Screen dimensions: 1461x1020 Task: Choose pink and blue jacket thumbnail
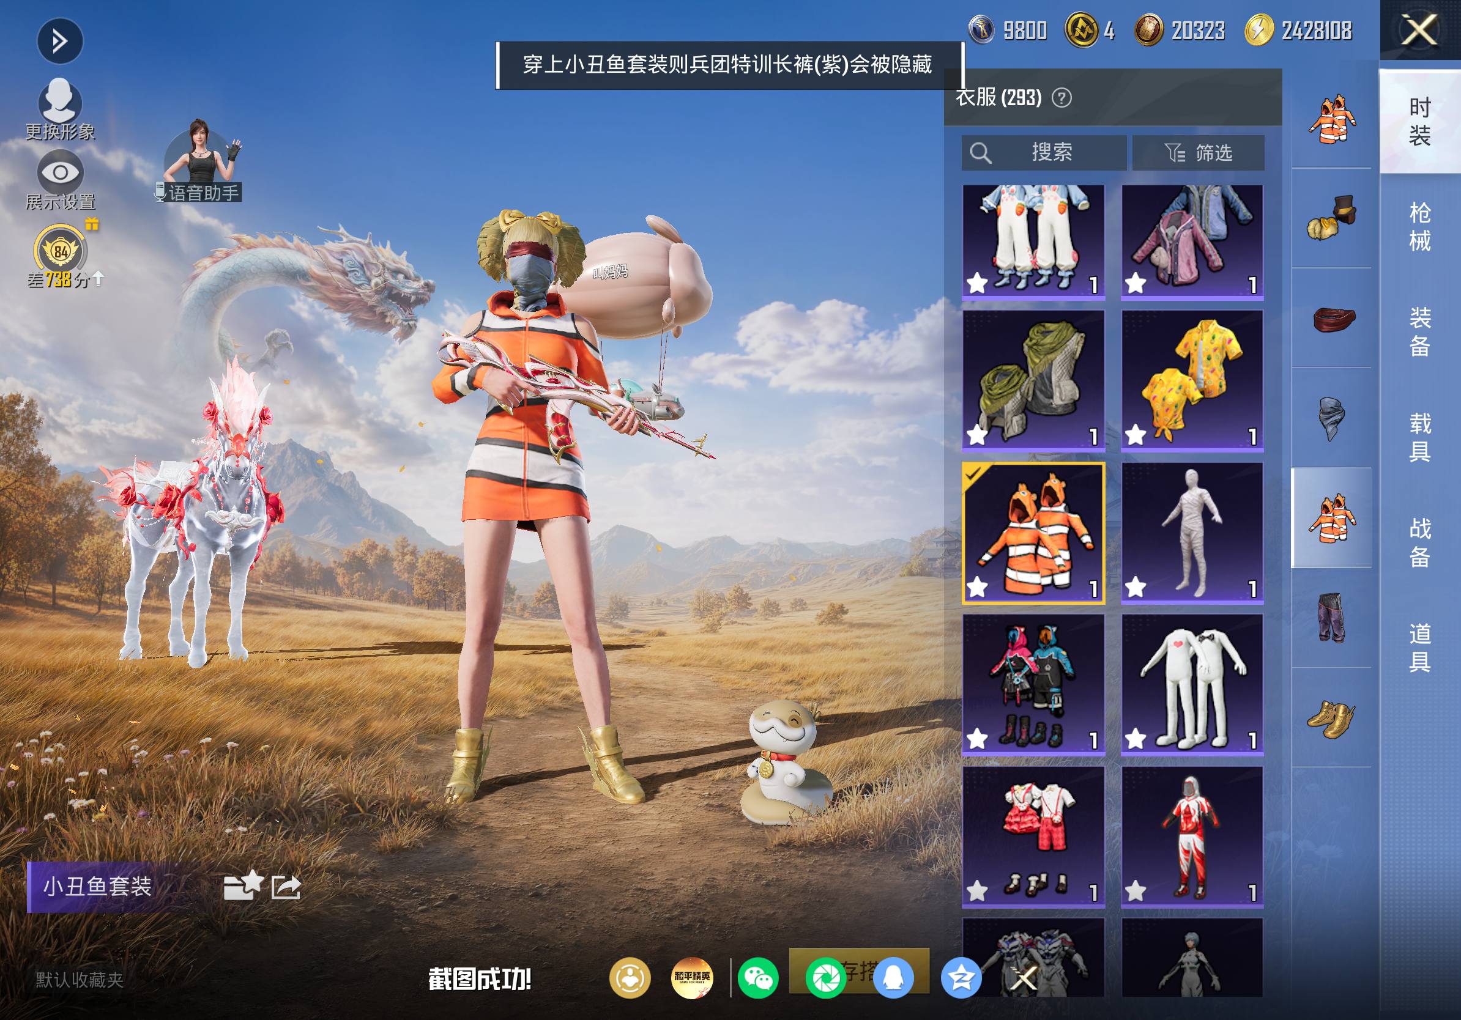[1192, 242]
